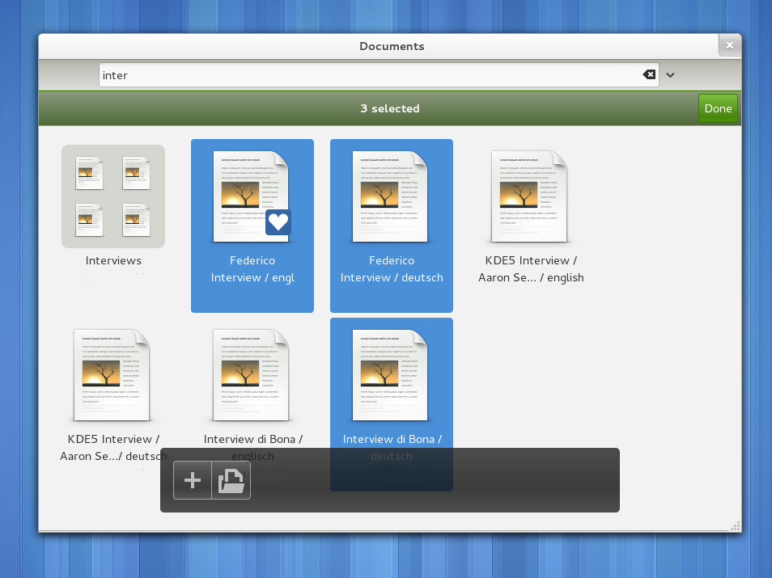Screen dimensions: 772x578
Task: Click the 'Interviews' collection label
Action: click(113, 261)
